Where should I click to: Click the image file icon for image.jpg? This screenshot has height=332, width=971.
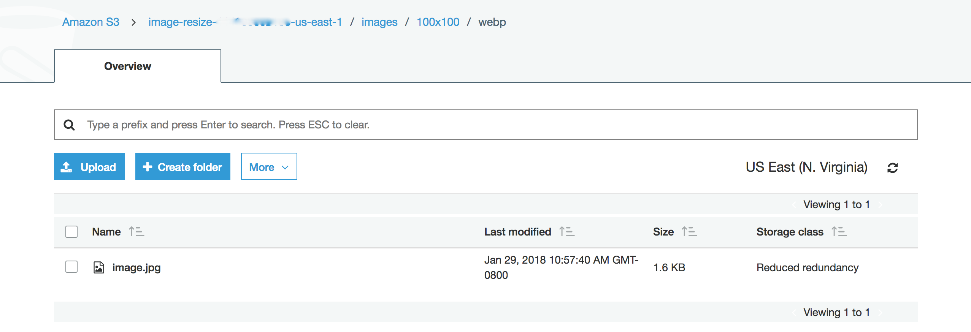click(x=99, y=267)
